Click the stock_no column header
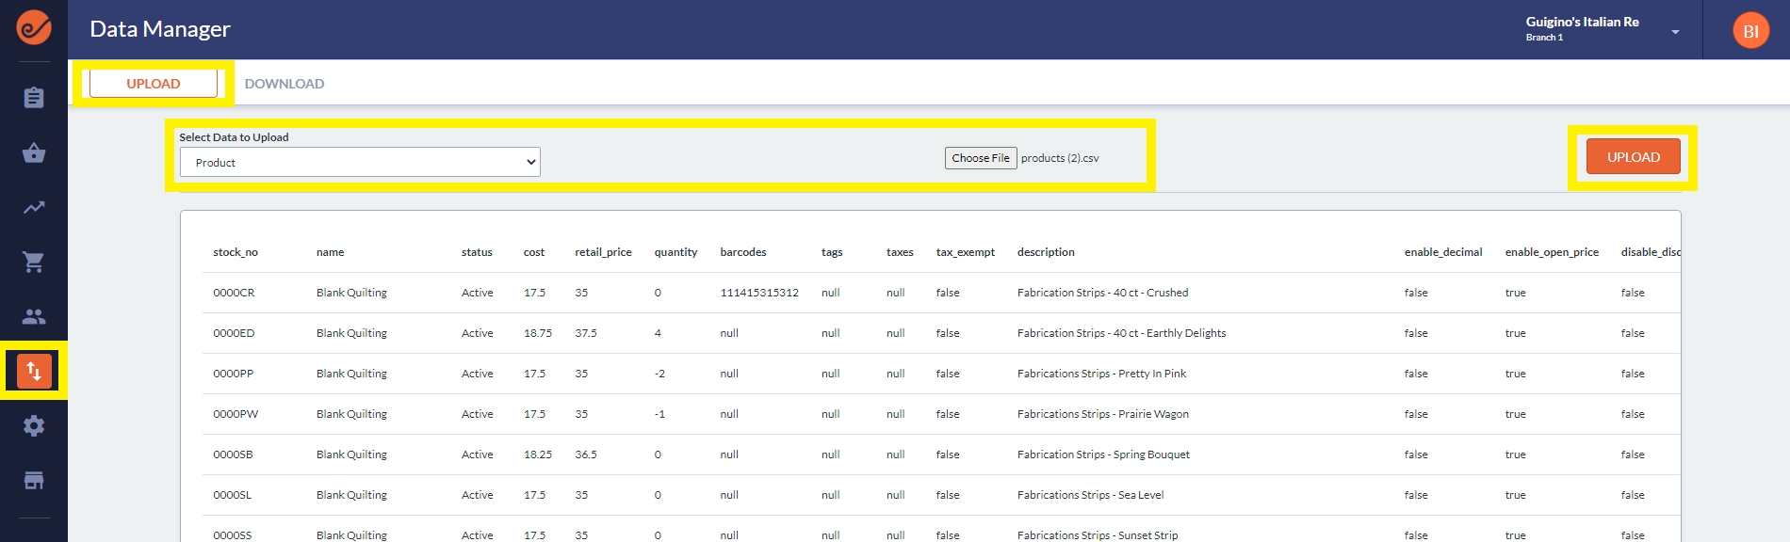 pyautogui.click(x=236, y=252)
